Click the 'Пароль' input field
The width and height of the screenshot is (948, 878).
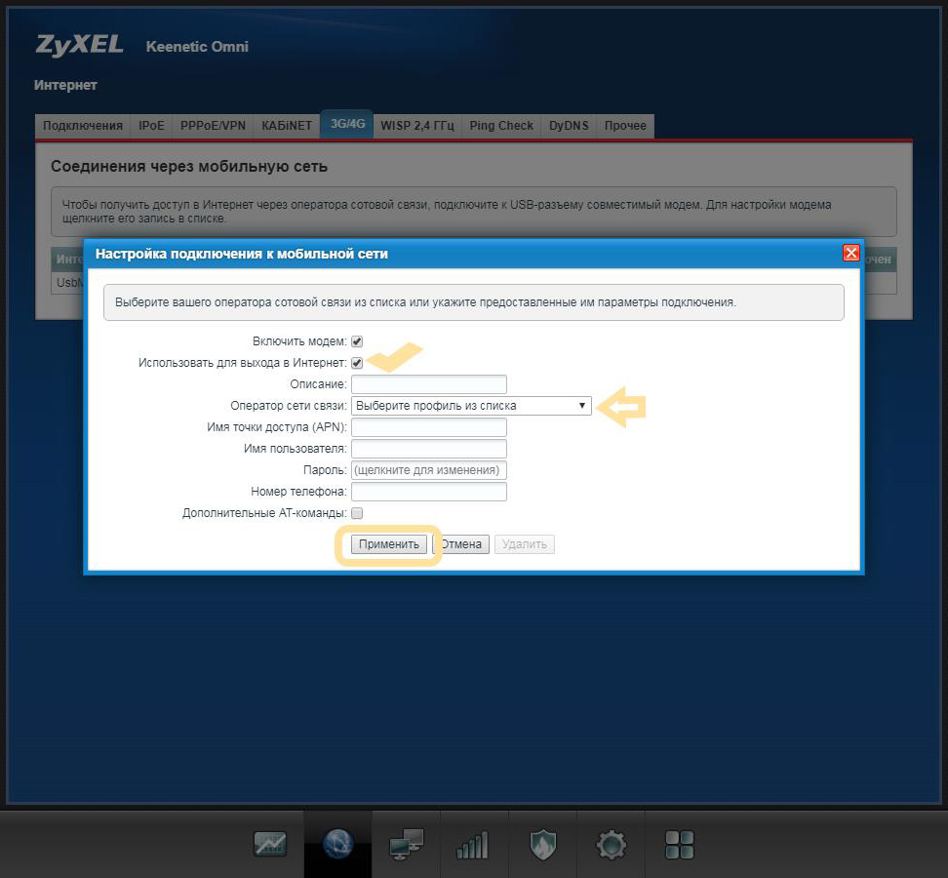pos(429,470)
